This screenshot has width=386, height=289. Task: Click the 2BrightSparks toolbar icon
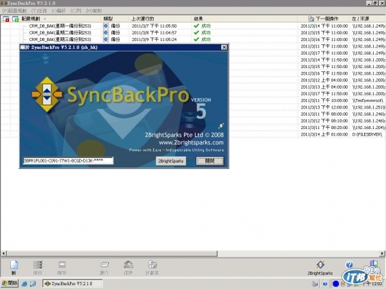[x=320, y=267]
